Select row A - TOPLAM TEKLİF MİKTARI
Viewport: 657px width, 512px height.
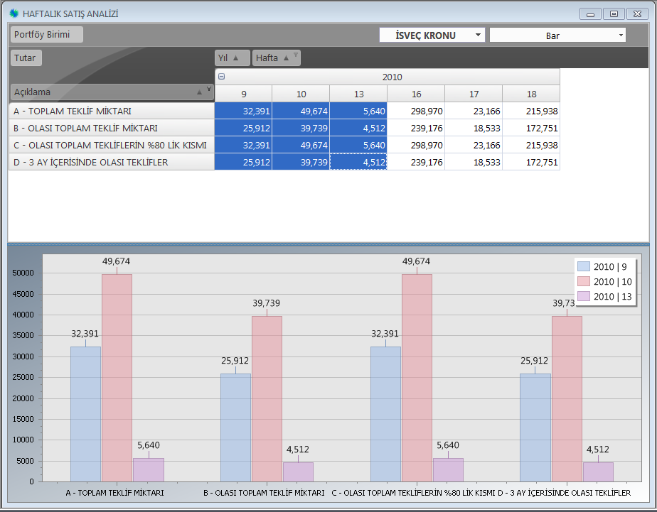point(112,111)
